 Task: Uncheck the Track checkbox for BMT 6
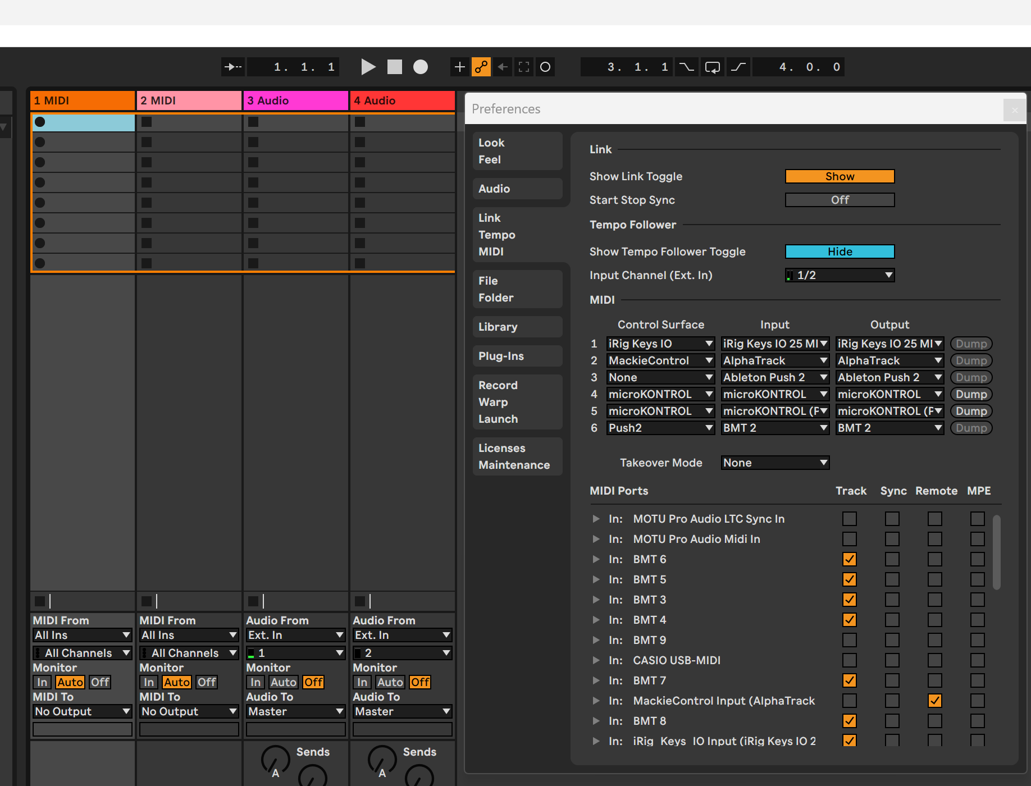coord(850,559)
